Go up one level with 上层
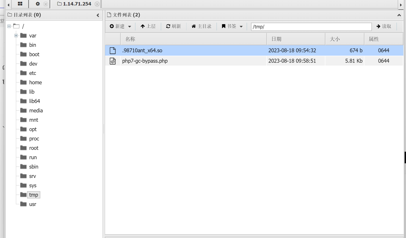 click(x=148, y=26)
